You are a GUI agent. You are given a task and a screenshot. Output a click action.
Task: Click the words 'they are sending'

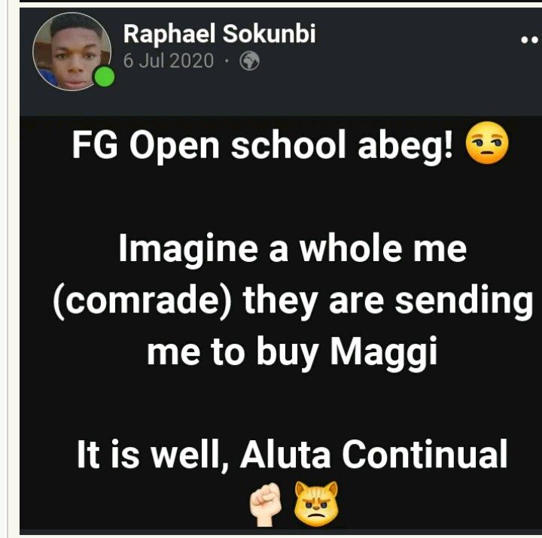(388, 301)
